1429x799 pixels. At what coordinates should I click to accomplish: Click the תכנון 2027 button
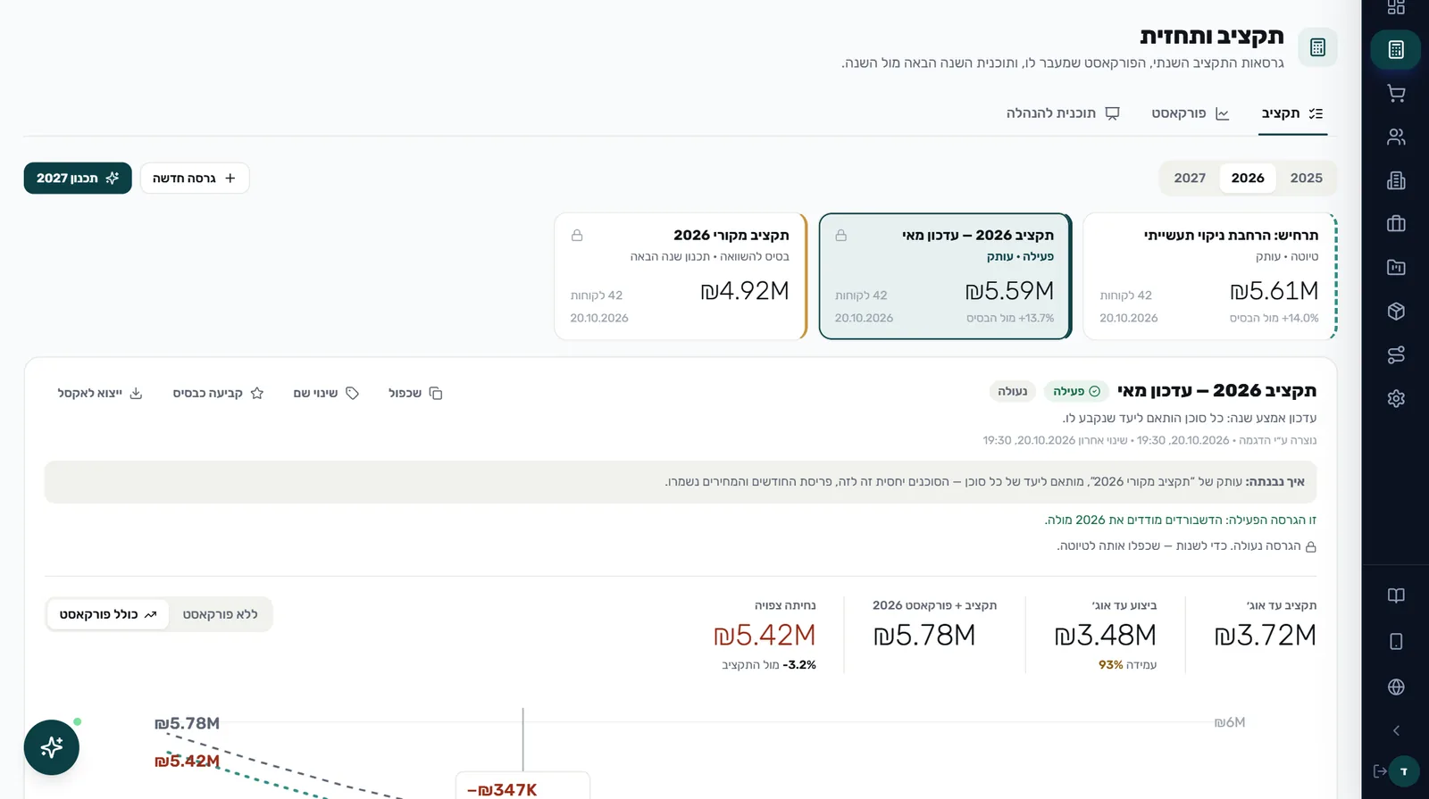(x=78, y=178)
